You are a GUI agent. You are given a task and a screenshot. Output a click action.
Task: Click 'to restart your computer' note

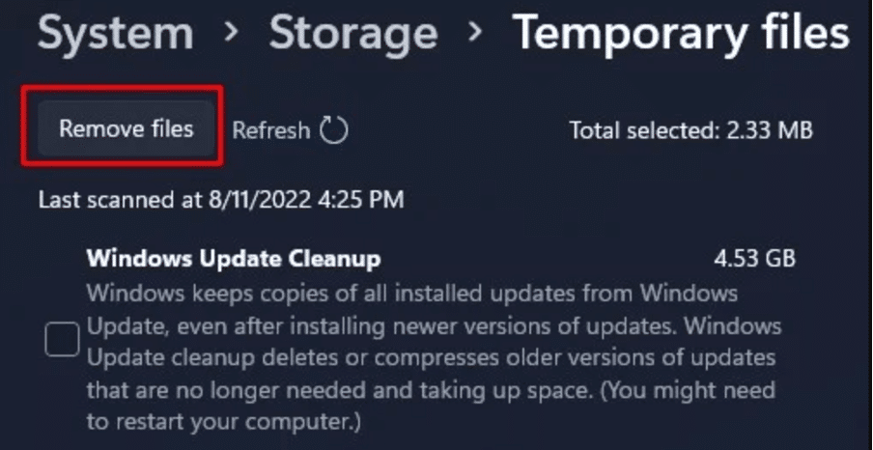(224, 422)
